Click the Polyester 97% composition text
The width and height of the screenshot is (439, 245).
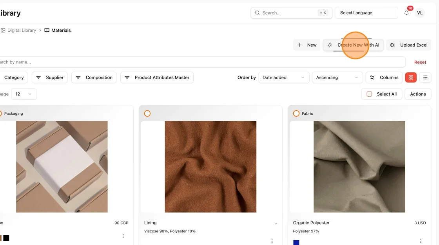point(306,231)
